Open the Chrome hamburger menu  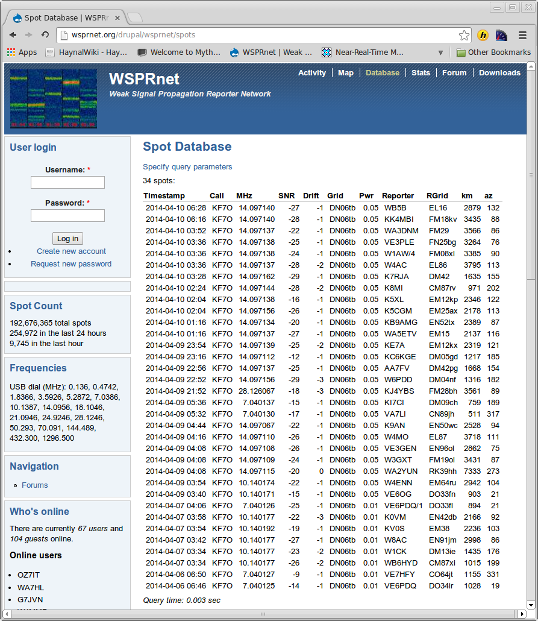[x=522, y=35]
